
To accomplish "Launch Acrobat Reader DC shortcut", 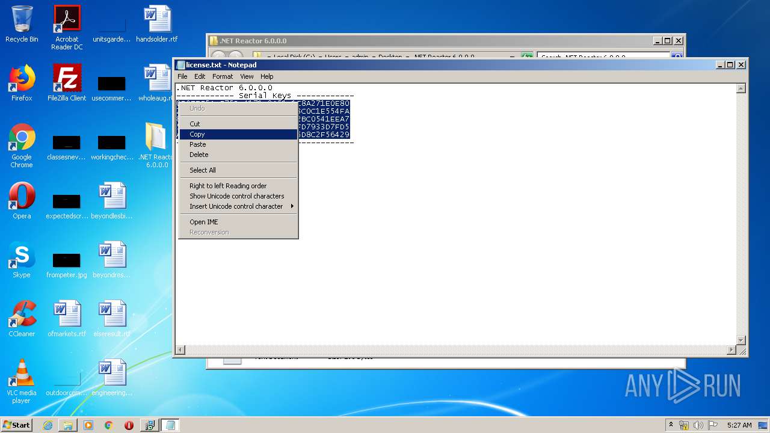I will click(67, 28).
